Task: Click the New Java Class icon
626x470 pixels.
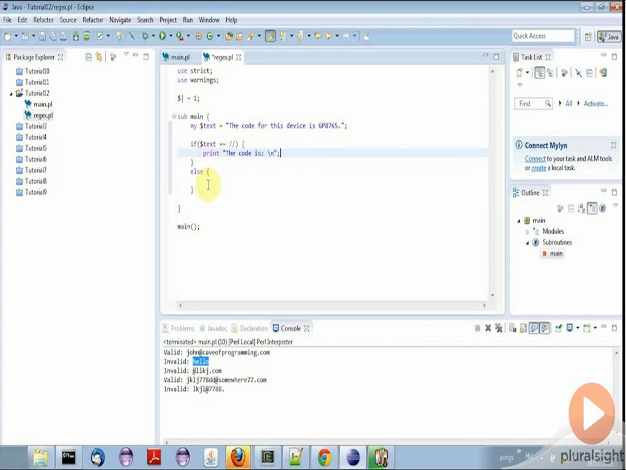Action: point(210,36)
